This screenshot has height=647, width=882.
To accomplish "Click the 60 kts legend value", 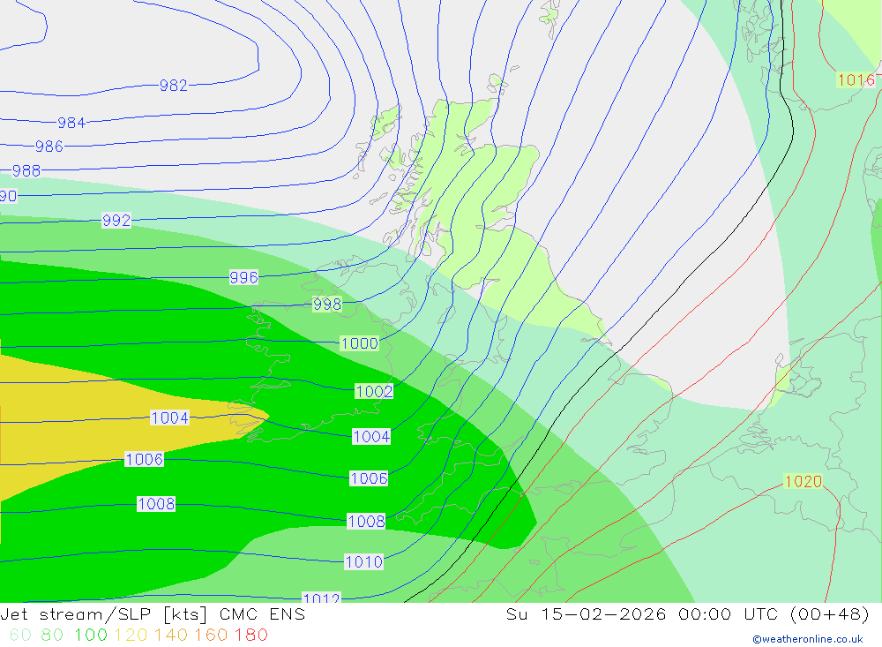I will (x=20, y=636).
